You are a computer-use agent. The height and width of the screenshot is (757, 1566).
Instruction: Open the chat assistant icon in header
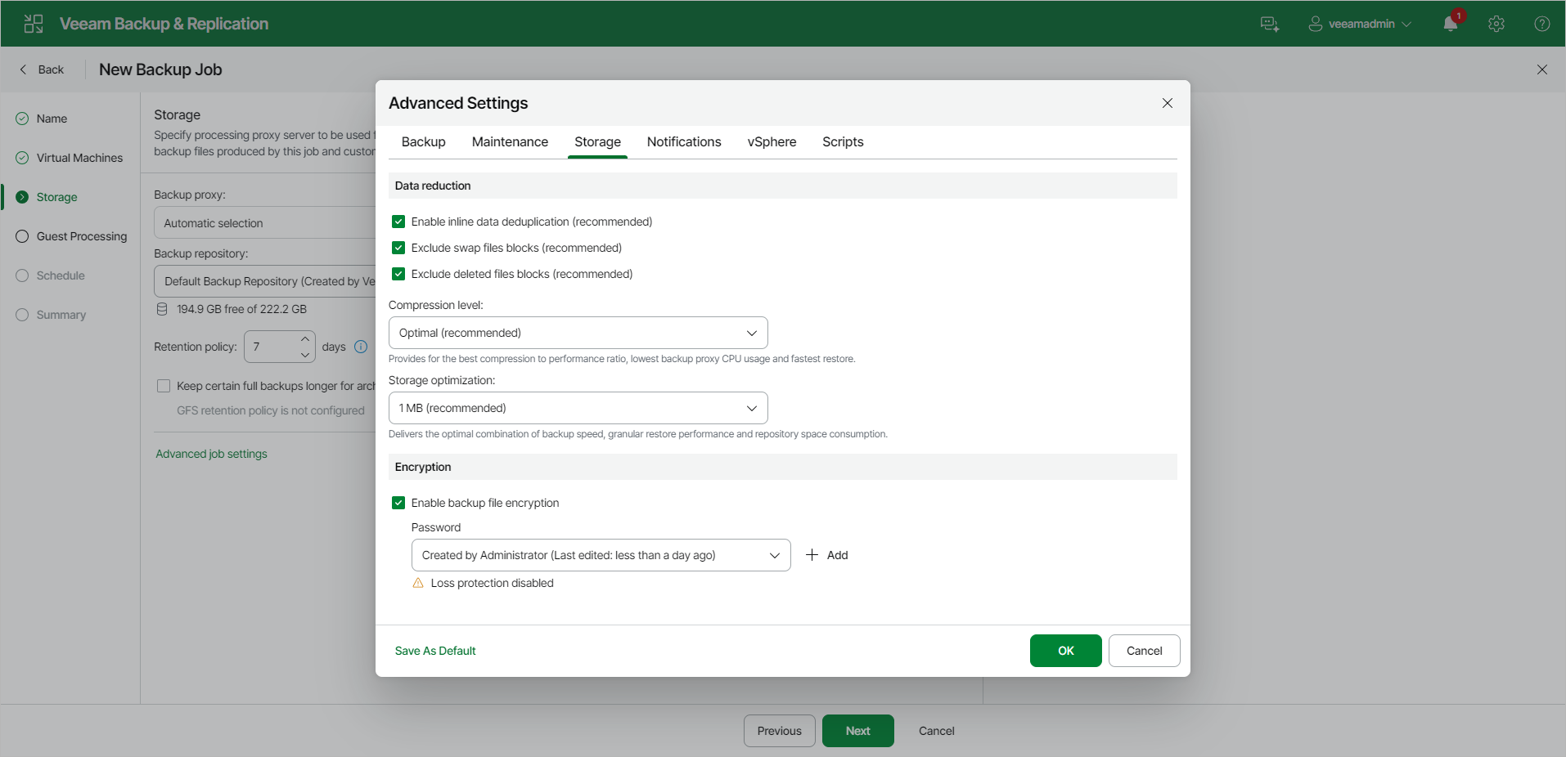pyautogui.click(x=1270, y=24)
